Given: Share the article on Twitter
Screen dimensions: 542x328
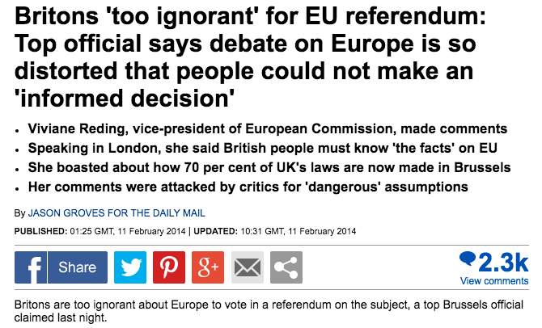Looking at the screenshot, I should click(130, 267).
